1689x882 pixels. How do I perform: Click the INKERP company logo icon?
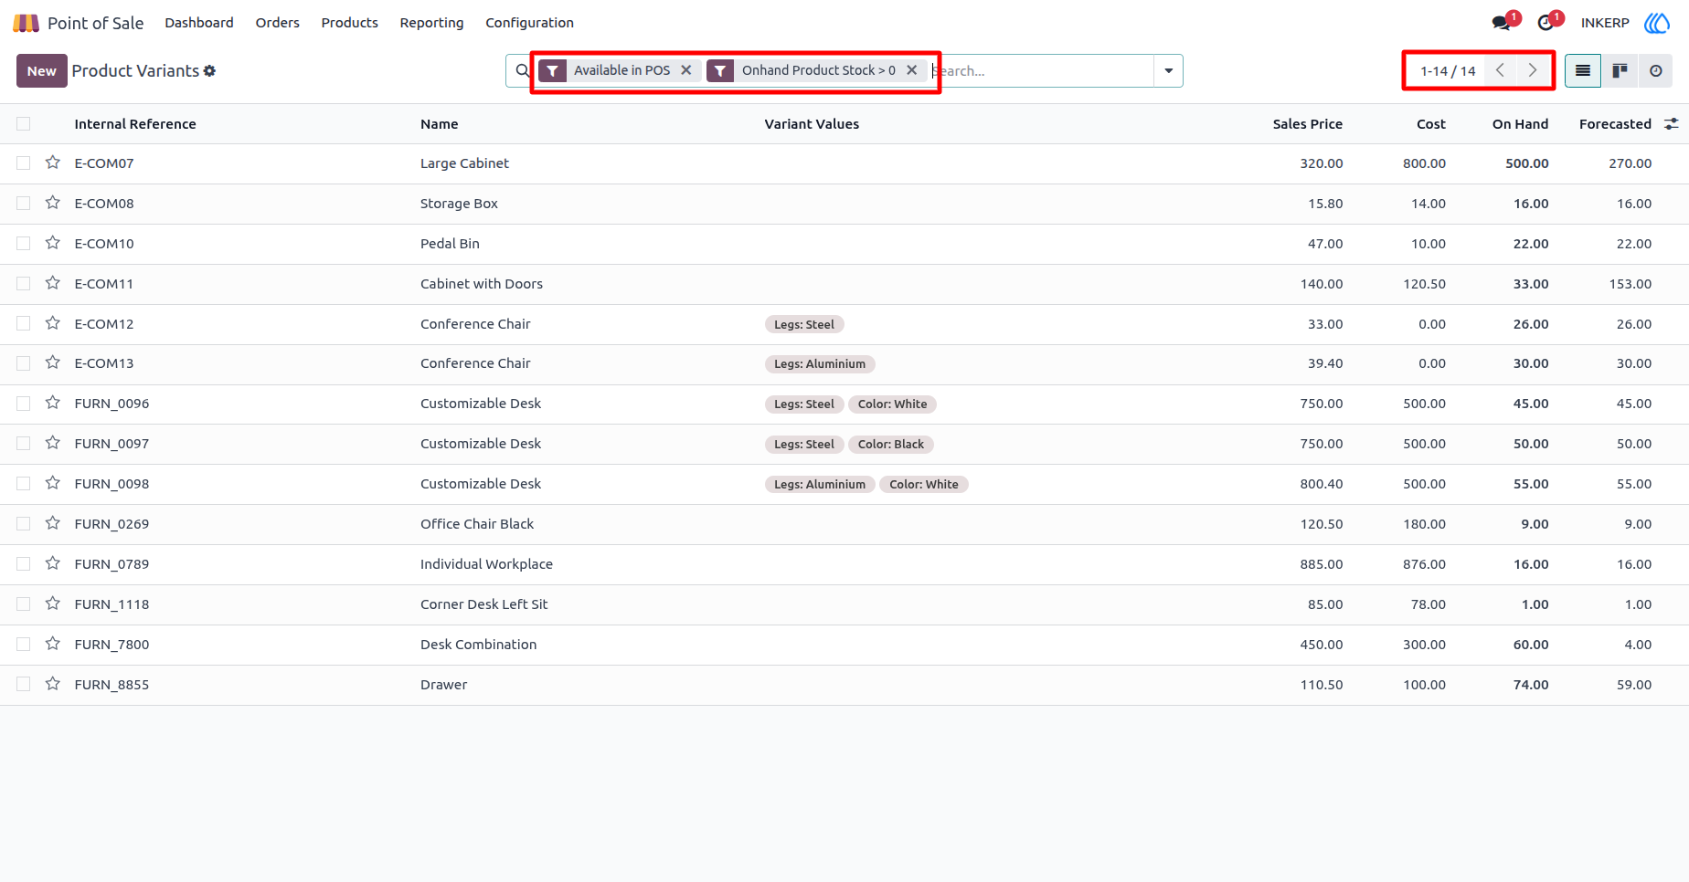(x=1657, y=23)
